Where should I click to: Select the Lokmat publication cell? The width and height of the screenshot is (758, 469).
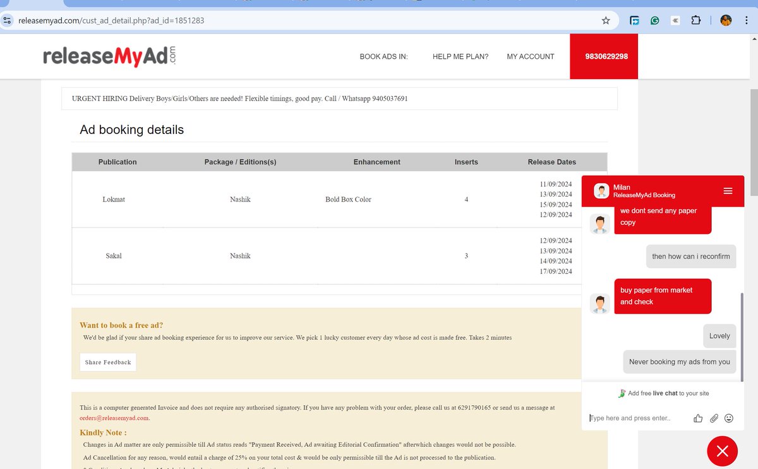(x=114, y=199)
